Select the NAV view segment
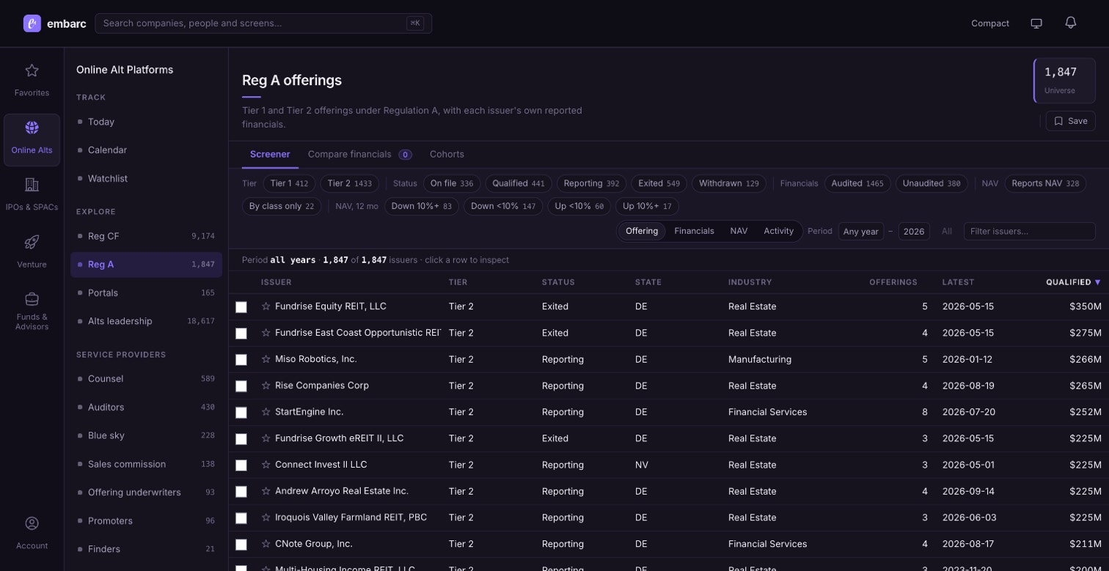The width and height of the screenshot is (1109, 571). pyautogui.click(x=739, y=231)
